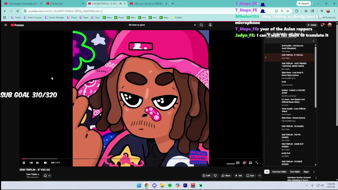Image resolution: width=338 pixels, height=190 pixels.
Task: Open YouTube notifications bell
Action: point(322,25)
